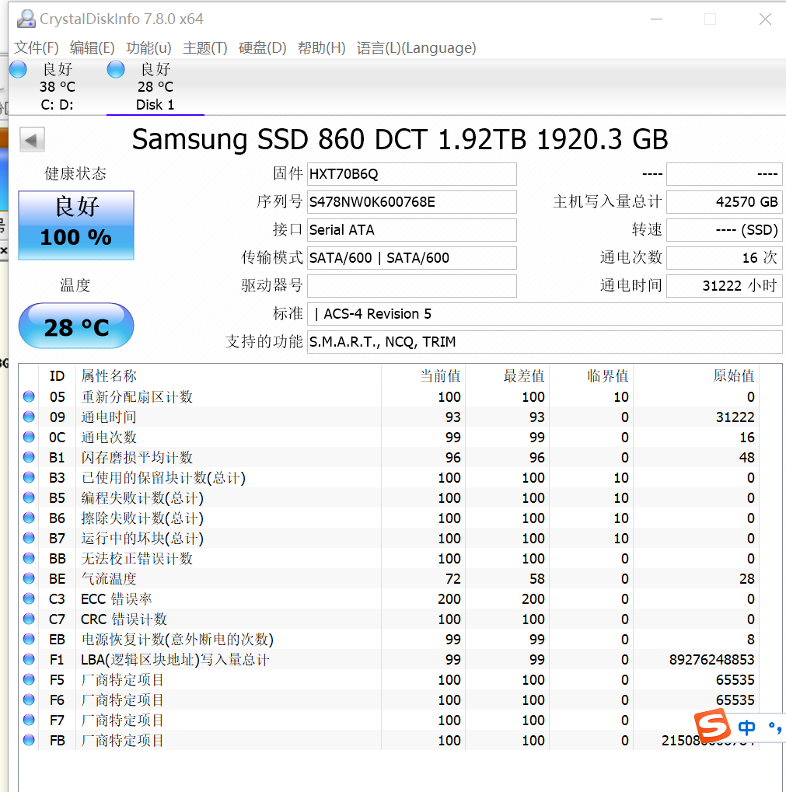Open the 功能(u) menu

[148, 48]
